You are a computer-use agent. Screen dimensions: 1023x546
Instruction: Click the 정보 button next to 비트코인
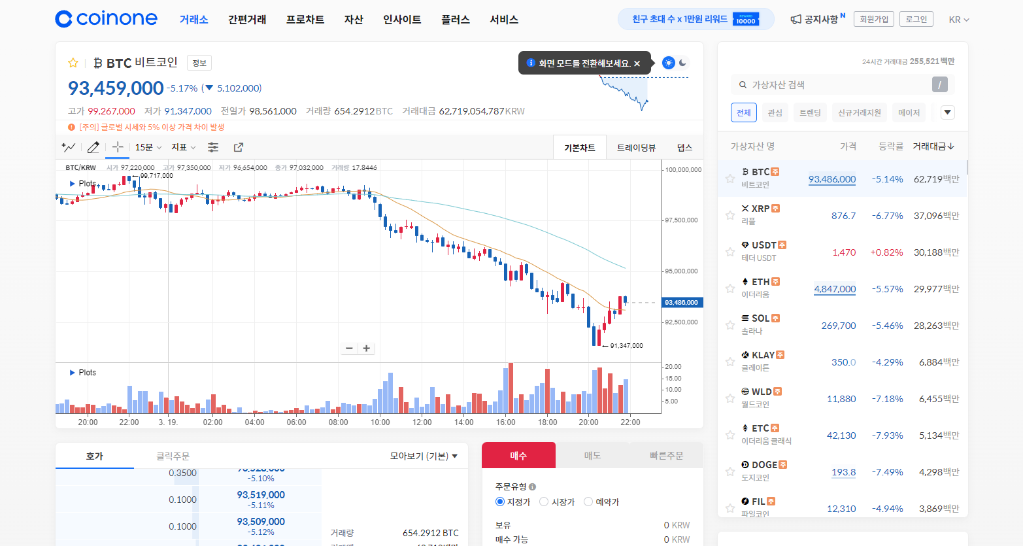pos(199,63)
